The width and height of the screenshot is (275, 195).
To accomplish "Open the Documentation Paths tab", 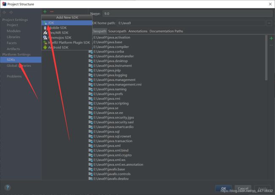I will [166, 31].
